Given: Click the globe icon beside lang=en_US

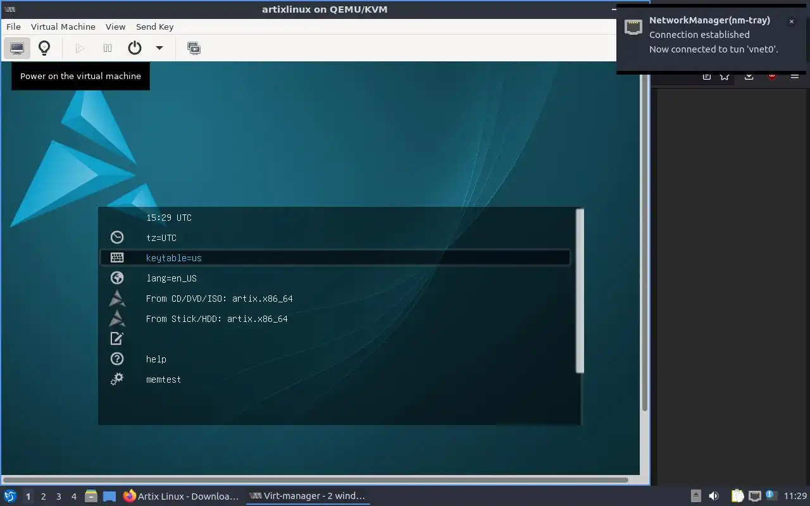Looking at the screenshot, I should [117, 278].
